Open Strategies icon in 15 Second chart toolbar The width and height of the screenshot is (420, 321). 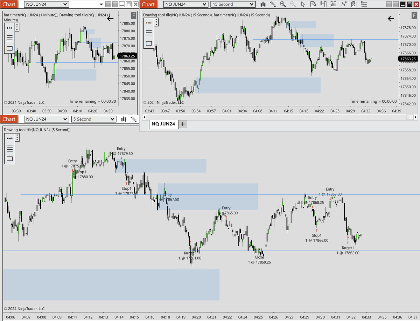344,4
